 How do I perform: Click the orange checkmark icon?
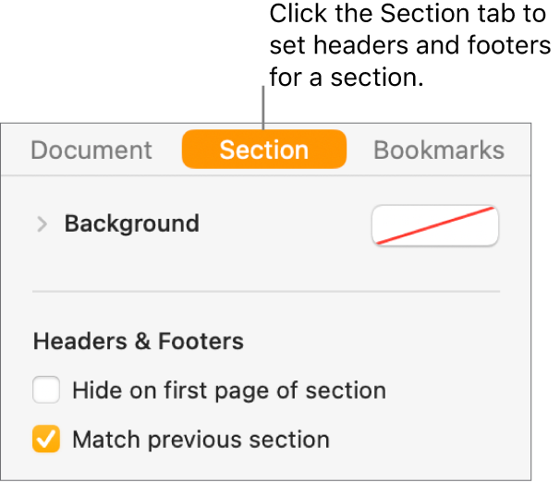point(46,440)
